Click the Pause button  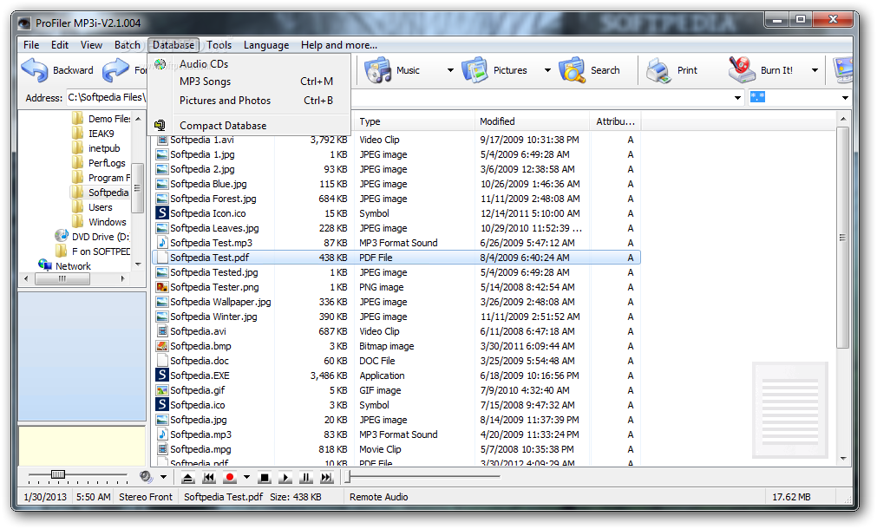[x=306, y=478]
